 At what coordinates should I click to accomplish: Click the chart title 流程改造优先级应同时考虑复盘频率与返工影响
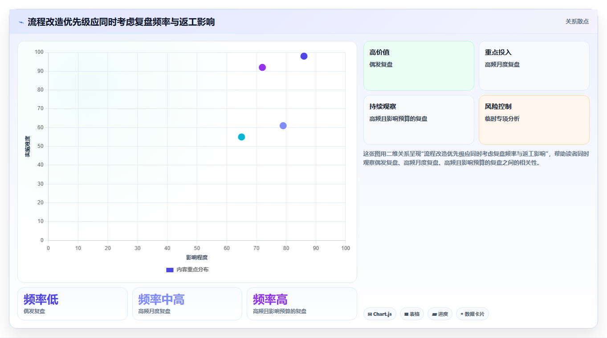click(x=121, y=22)
